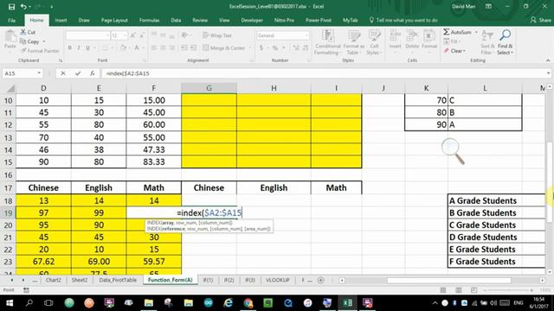The height and width of the screenshot is (311, 554).
Task: Expand the Merge & Center dropdown
Action: (250, 48)
